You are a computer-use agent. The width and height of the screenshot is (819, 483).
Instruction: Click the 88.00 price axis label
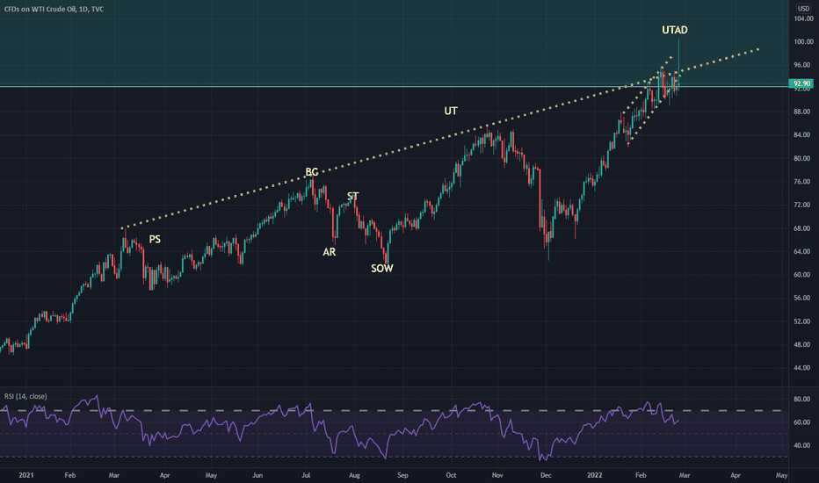[803, 112]
